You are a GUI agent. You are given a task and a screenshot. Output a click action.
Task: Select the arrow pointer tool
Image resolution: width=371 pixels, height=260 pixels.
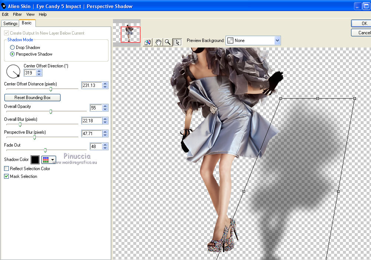click(178, 42)
